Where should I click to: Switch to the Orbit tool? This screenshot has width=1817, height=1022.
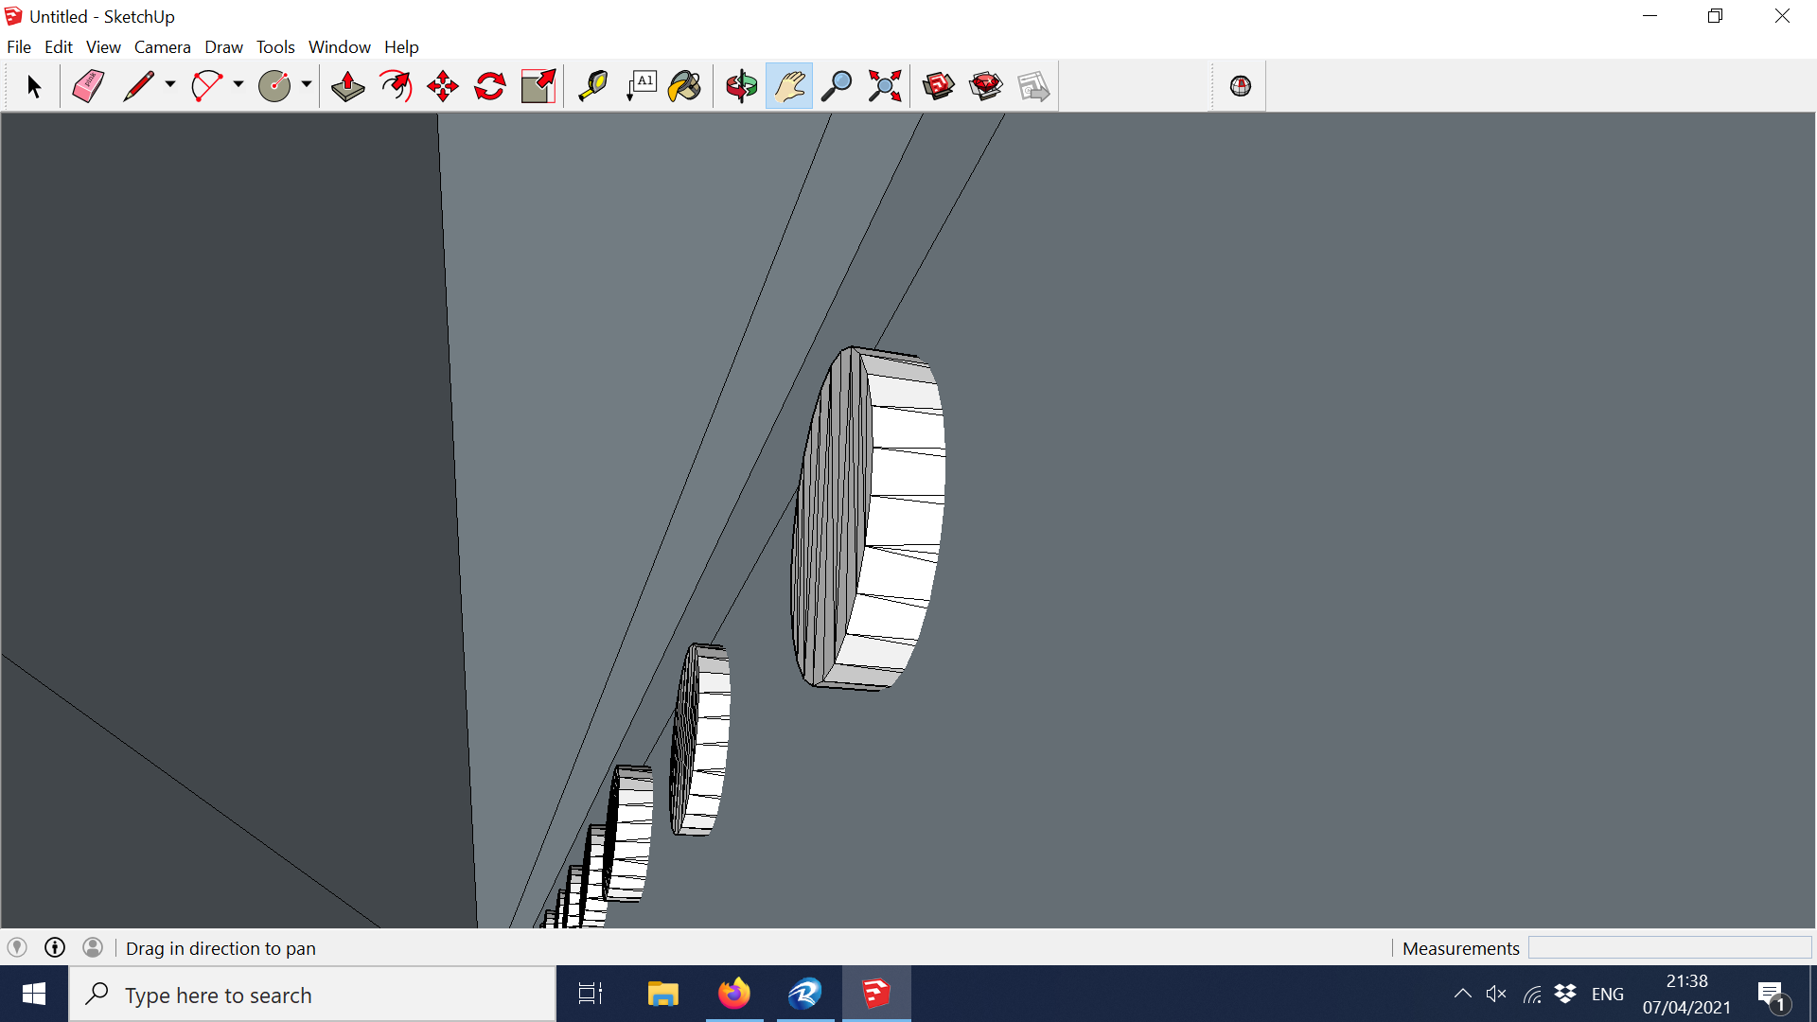coord(741,85)
